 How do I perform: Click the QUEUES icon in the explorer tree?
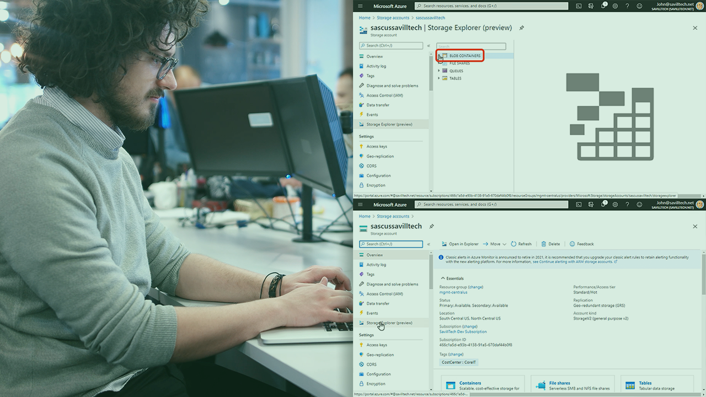click(445, 71)
